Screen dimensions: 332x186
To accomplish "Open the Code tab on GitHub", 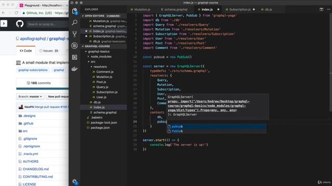I will 26,51.
